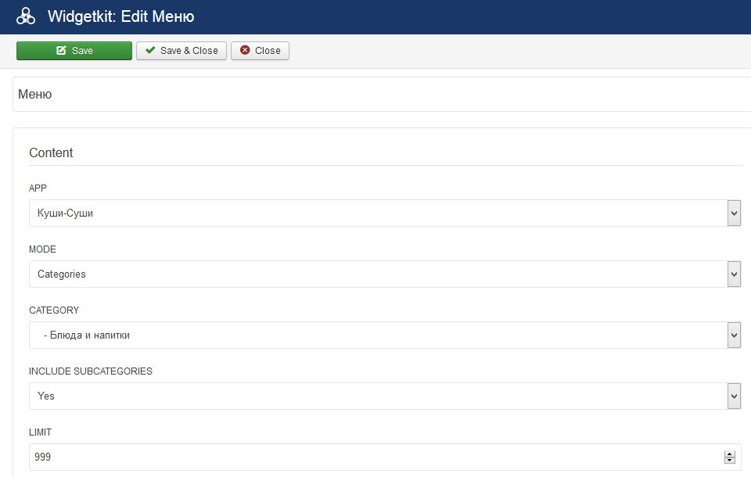Click the green checkmark icon on Save & Close
Screen dimensions: 751x477
click(150, 51)
